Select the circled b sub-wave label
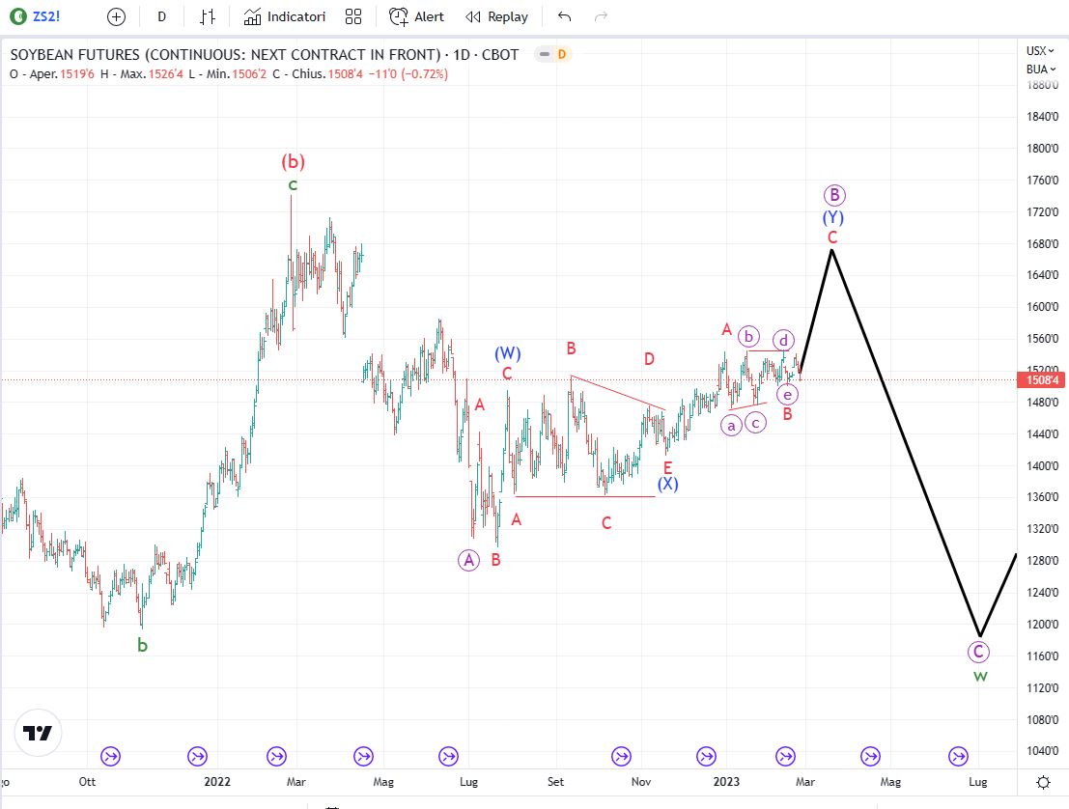This screenshot has width=1069, height=809. [x=748, y=337]
